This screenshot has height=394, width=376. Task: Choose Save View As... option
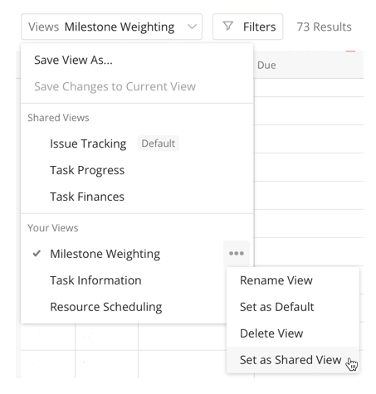[73, 60]
